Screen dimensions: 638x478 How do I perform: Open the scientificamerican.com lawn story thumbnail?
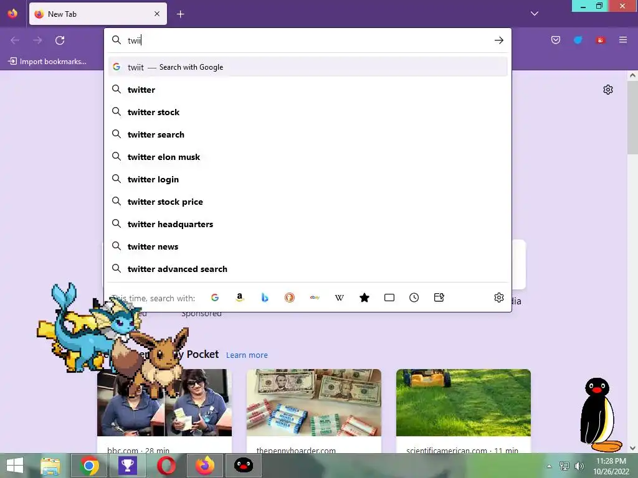(464, 403)
